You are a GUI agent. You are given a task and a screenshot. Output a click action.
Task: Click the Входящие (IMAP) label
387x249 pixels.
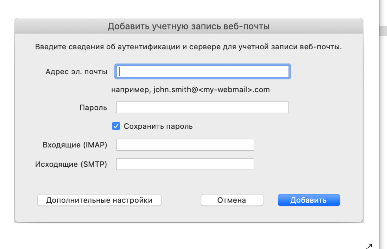(x=75, y=145)
